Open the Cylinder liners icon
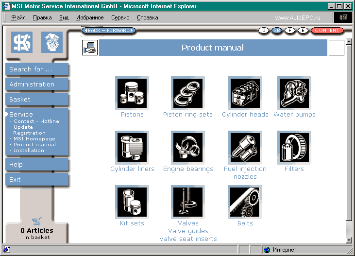Screen dimensions: 355x256 coord(132,148)
